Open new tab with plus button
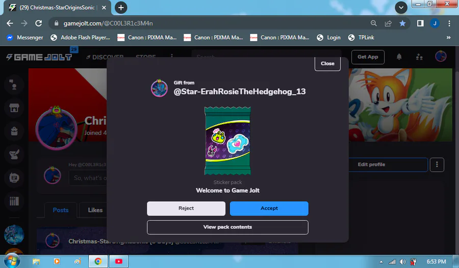Image resolution: width=459 pixels, height=268 pixels. [121, 8]
